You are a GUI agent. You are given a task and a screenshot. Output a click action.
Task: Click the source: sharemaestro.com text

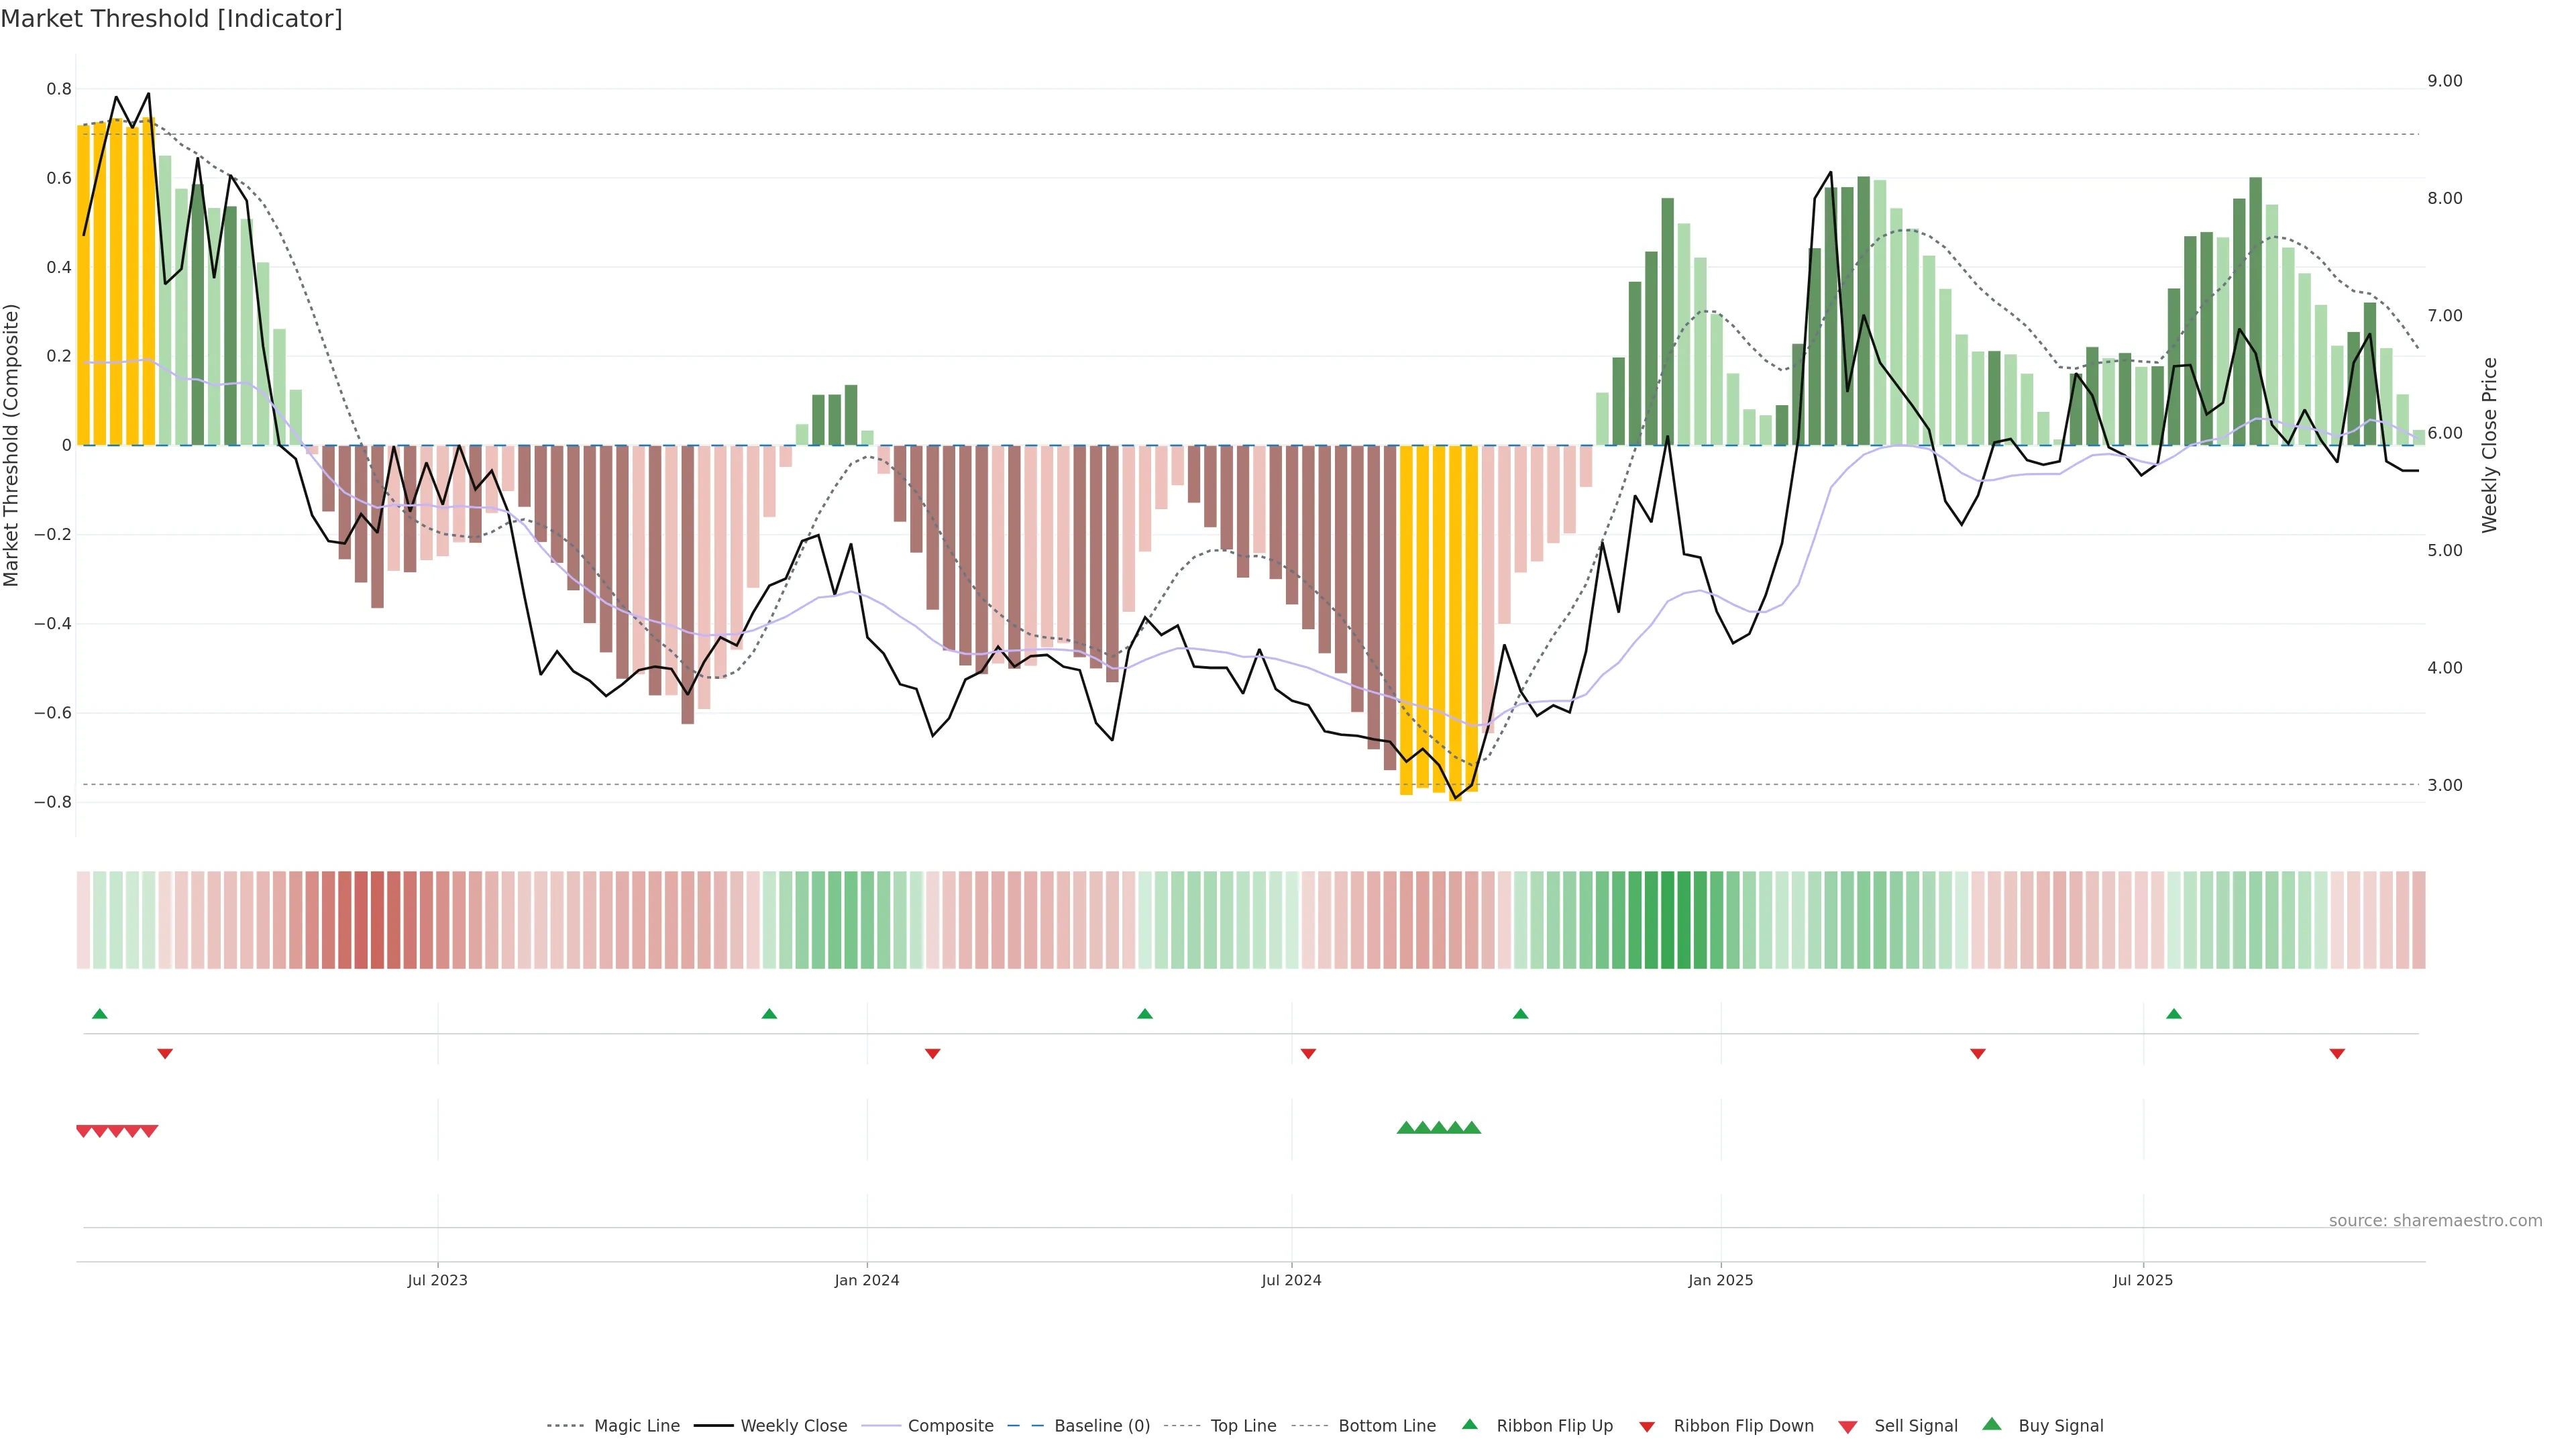[2435, 1221]
